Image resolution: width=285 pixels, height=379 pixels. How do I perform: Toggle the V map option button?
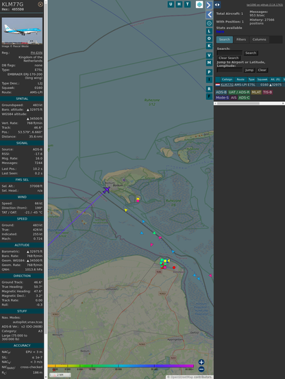[x=209, y=55]
